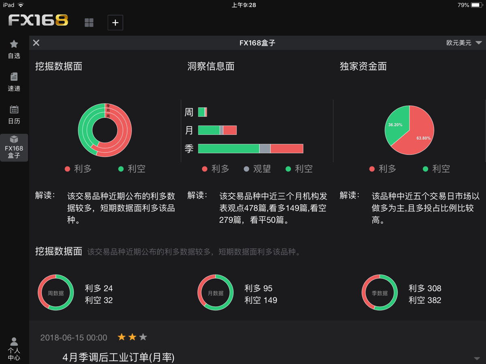The image size is (486, 364).
Task: Toggle the gray 观望 legend dot
Action: point(246,169)
